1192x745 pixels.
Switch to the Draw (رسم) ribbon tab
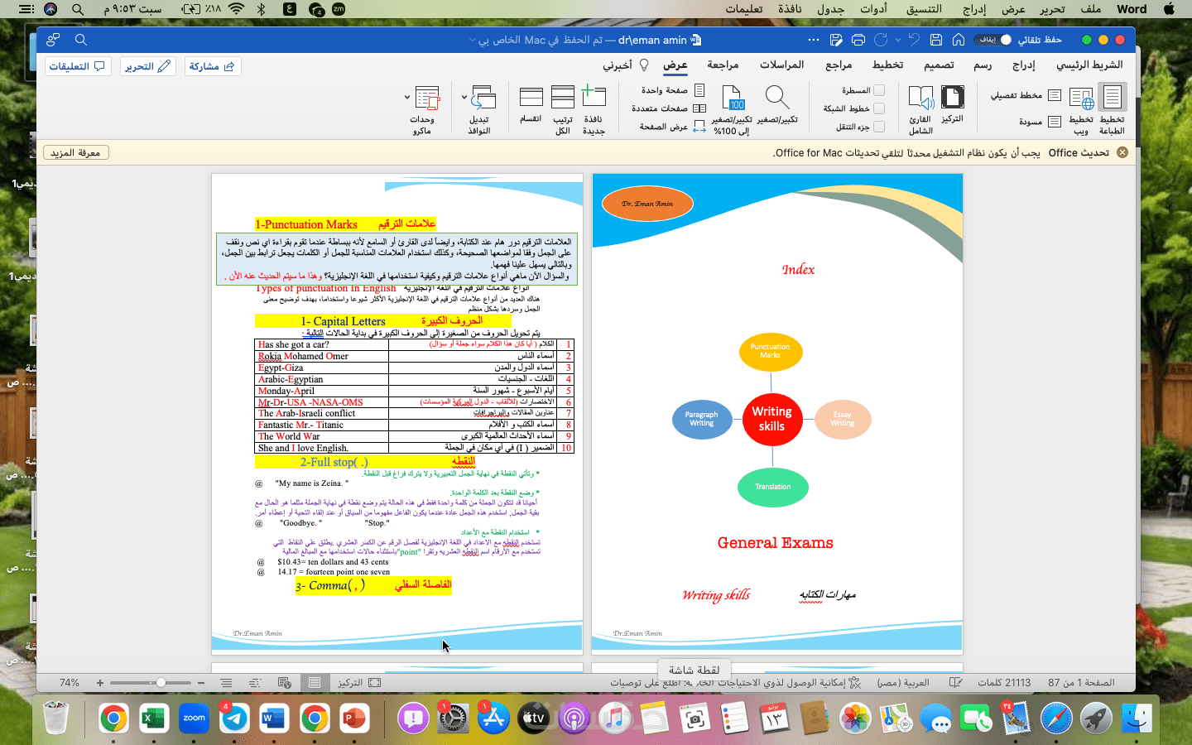[x=983, y=65]
